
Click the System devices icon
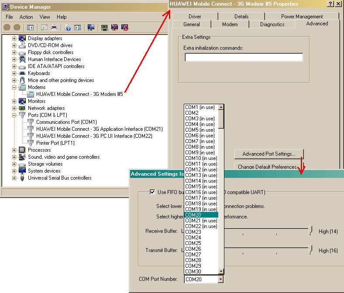(22, 171)
